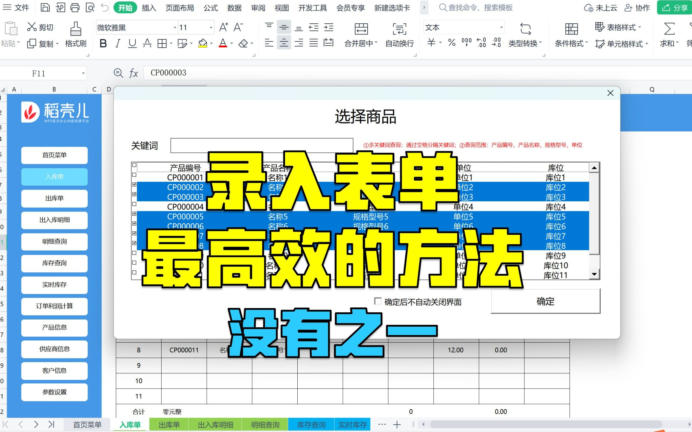Click the yellow fill color swatch

(x=203, y=44)
